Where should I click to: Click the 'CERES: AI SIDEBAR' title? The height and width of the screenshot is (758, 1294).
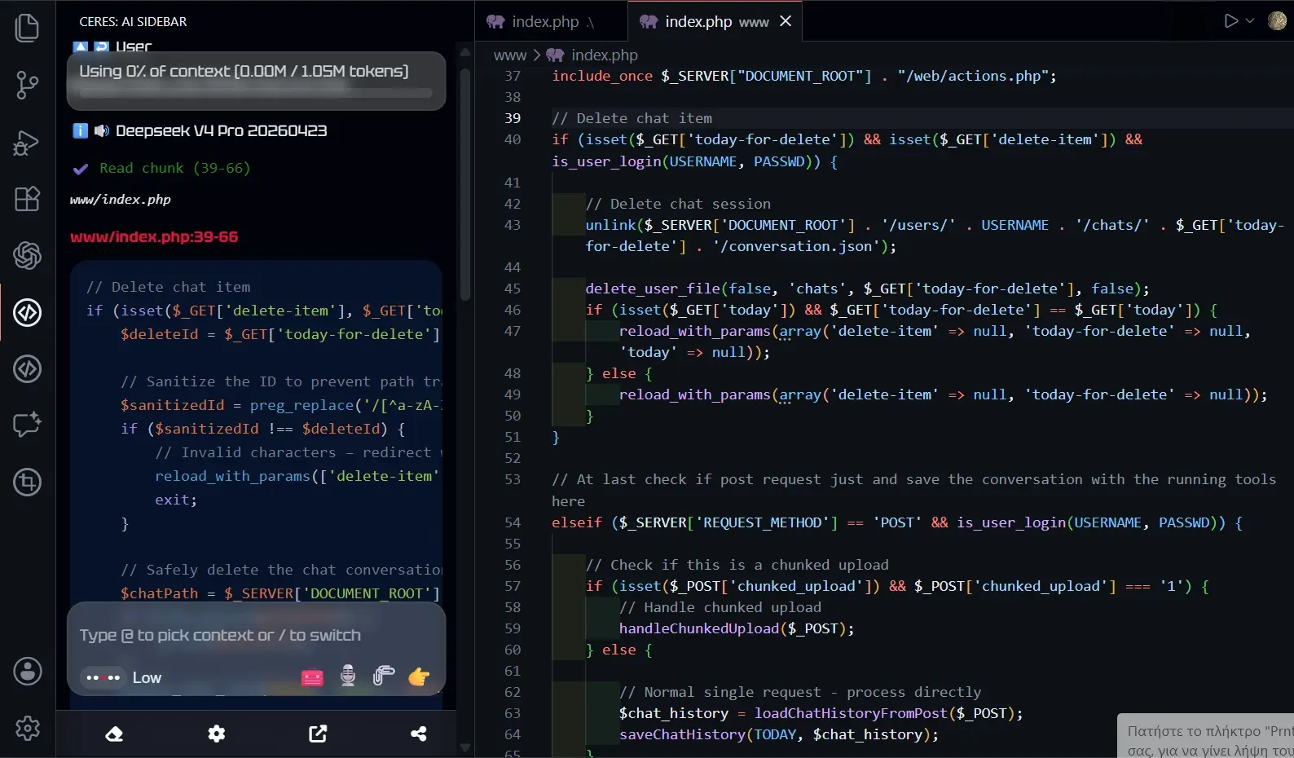click(x=133, y=22)
